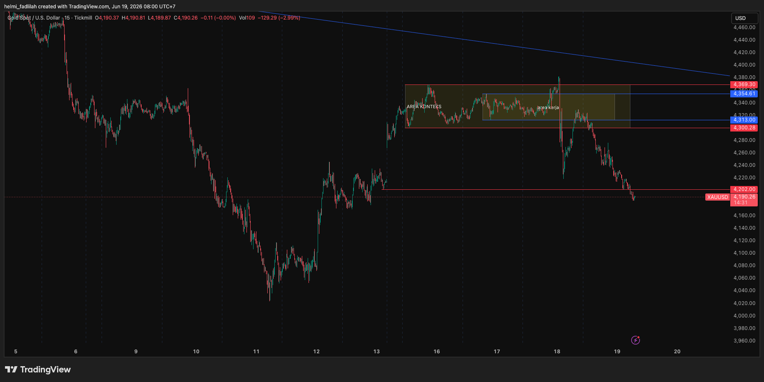The width and height of the screenshot is (764, 382).
Task: Click the blue 4,313.00 price label
Action: point(744,120)
